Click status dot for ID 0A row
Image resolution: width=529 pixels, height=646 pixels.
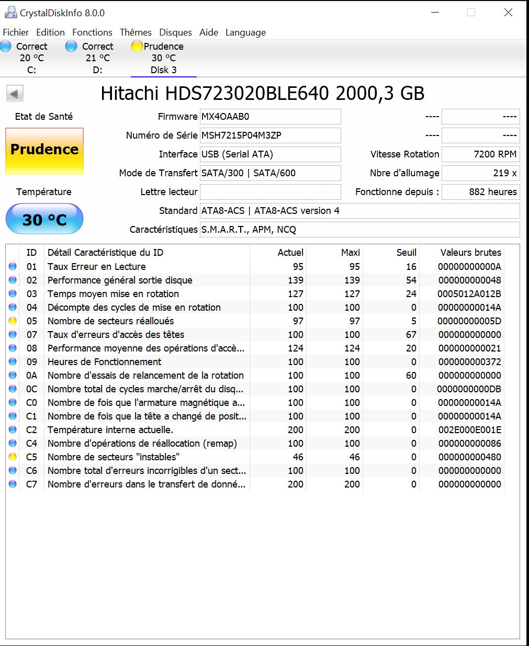tap(13, 375)
